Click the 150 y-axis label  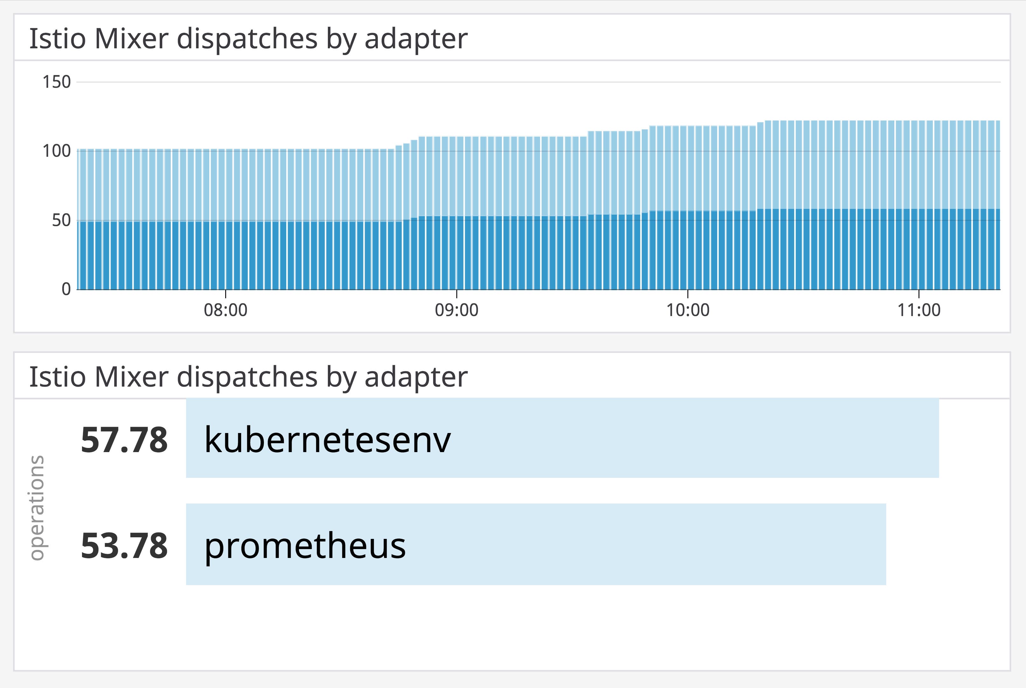pyautogui.click(x=56, y=82)
